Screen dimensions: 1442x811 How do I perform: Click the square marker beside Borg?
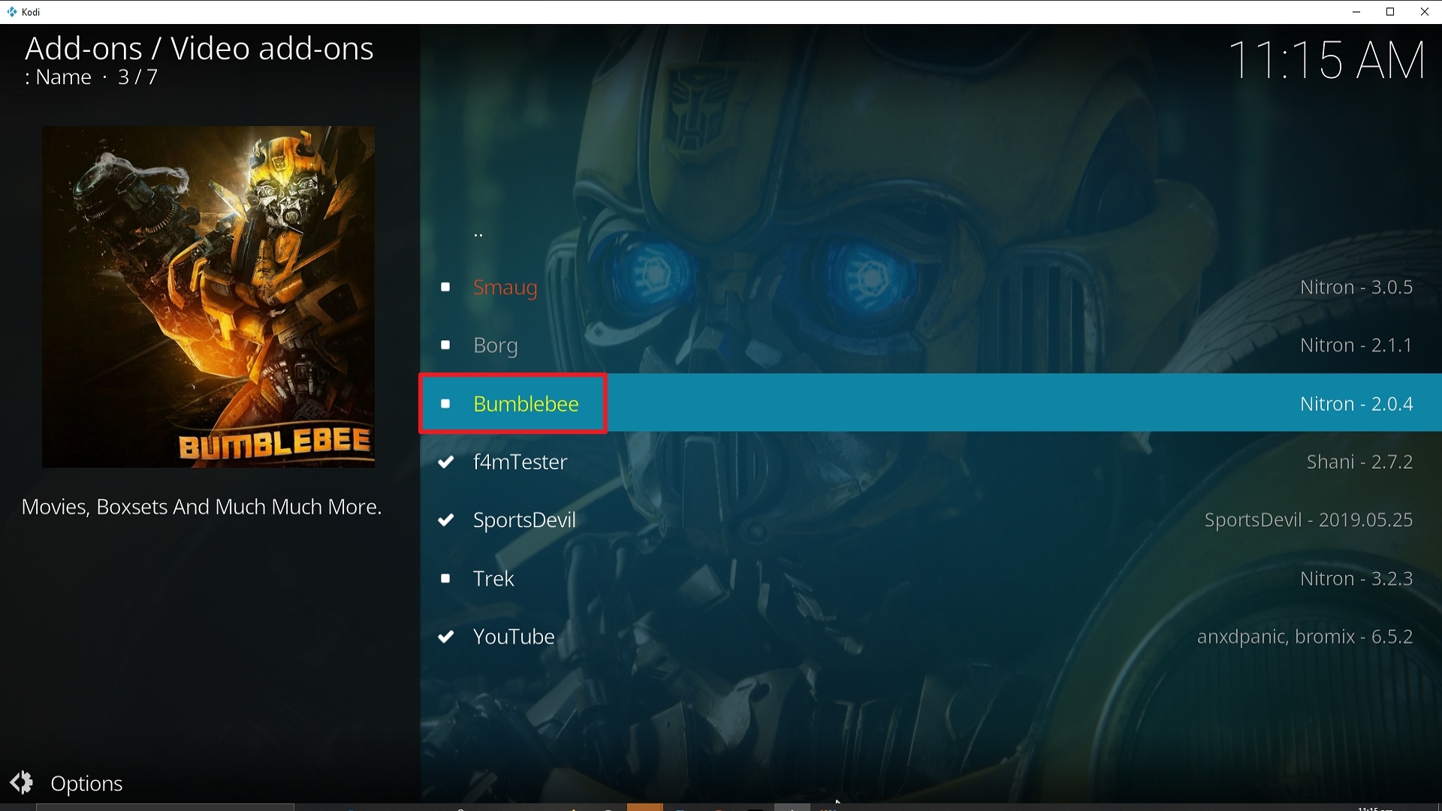[445, 345]
